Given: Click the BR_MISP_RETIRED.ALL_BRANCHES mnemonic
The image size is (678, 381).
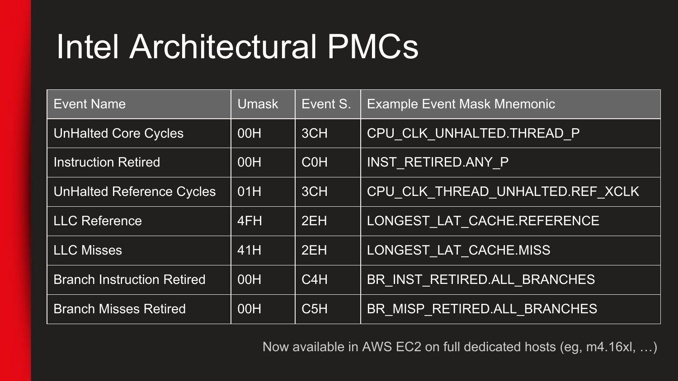Looking at the screenshot, I should [482, 309].
